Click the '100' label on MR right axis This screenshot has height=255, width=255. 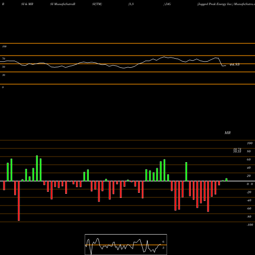pos(250,143)
